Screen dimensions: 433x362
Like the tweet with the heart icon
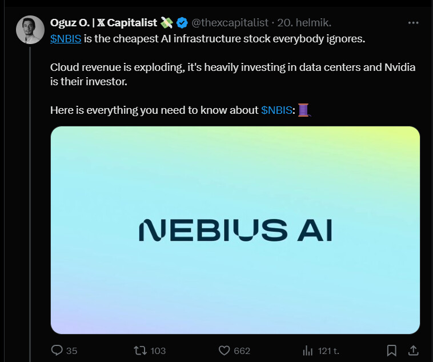click(x=224, y=350)
